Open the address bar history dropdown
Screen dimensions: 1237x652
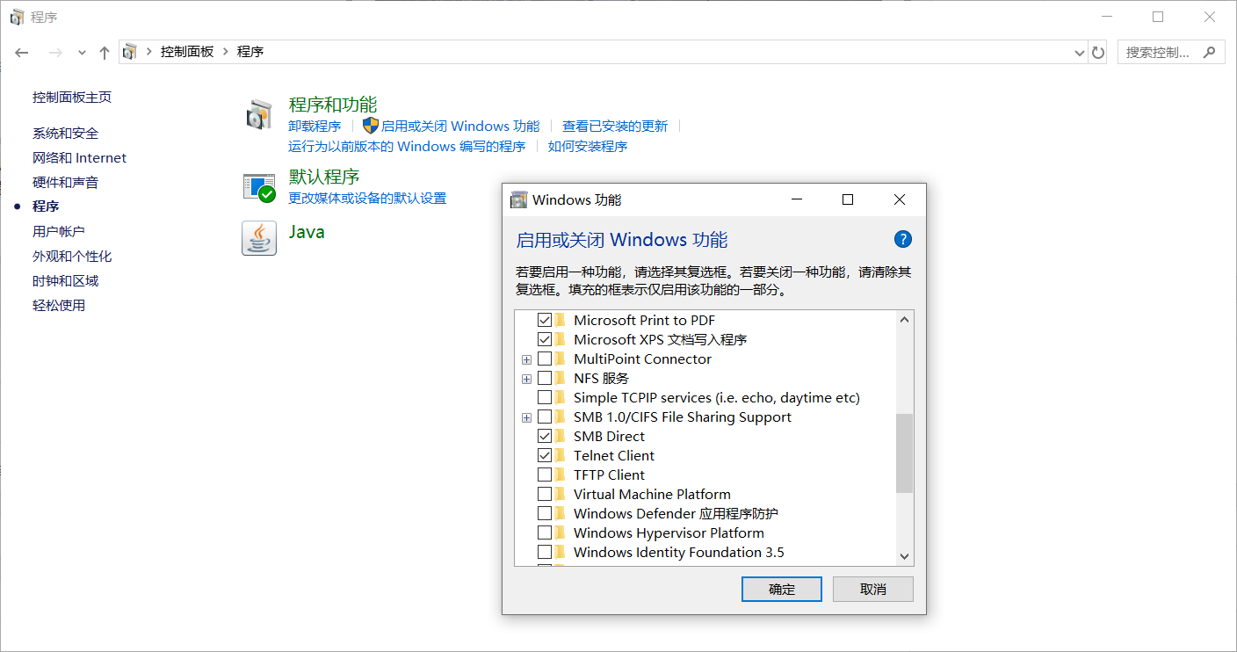pyautogui.click(x=1080, y=53)
